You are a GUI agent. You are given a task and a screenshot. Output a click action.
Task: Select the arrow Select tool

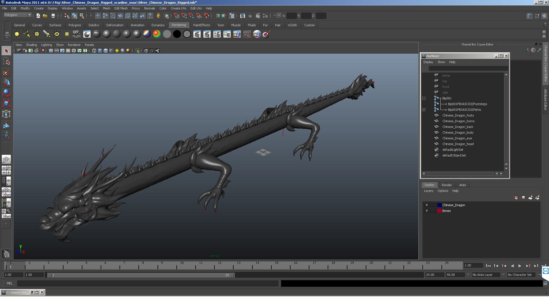pyautogui.click(x=6, y=51)
